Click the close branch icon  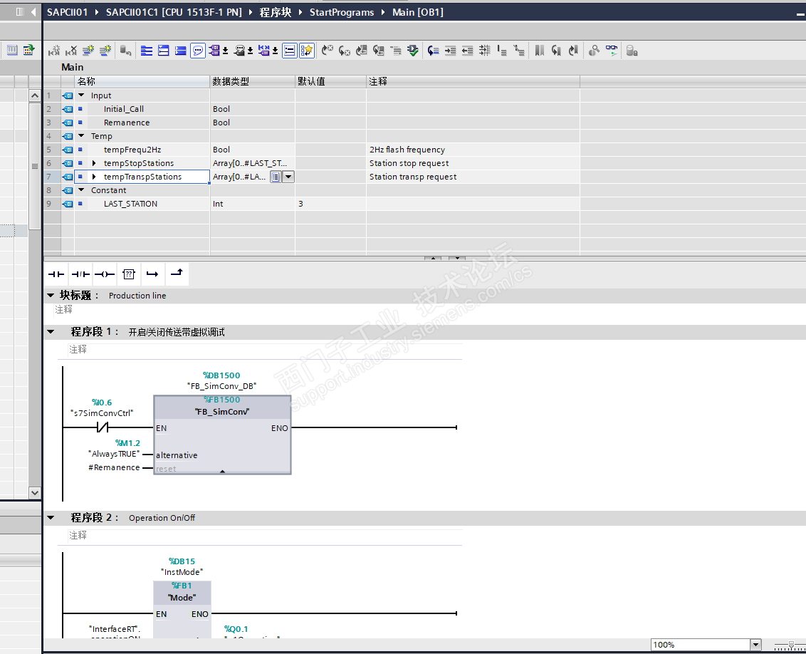point(177,274)
